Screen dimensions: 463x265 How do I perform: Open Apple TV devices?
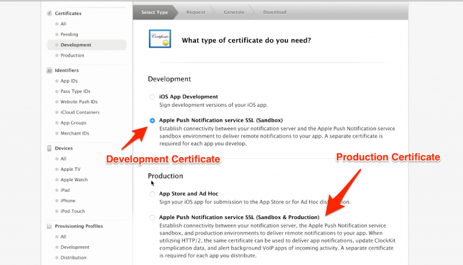(71, 169)
